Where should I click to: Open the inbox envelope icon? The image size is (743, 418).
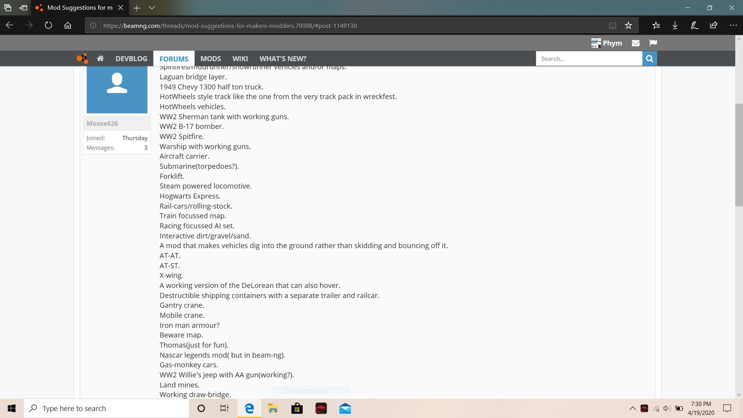[x=635, y=43]
